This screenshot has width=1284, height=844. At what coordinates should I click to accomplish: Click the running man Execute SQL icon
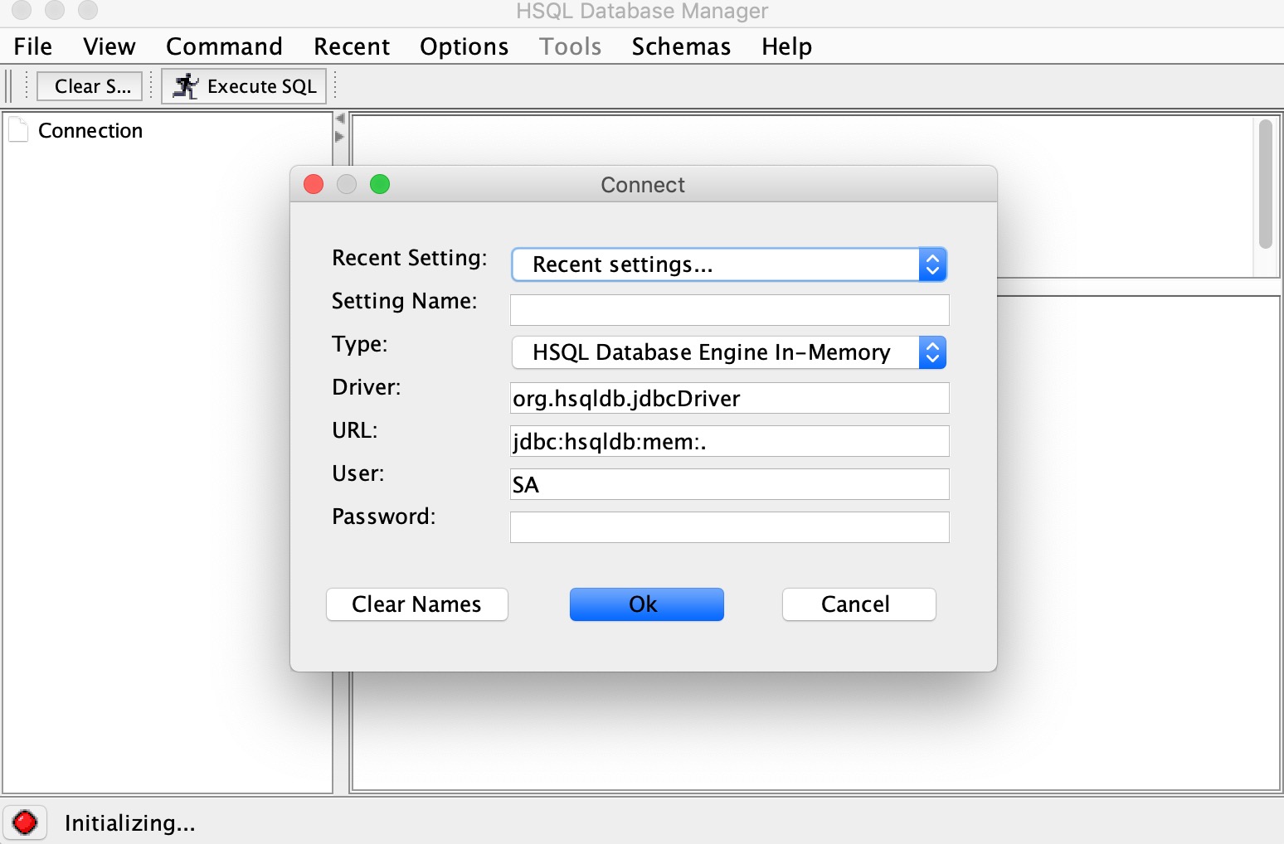[x=186, y=86]
